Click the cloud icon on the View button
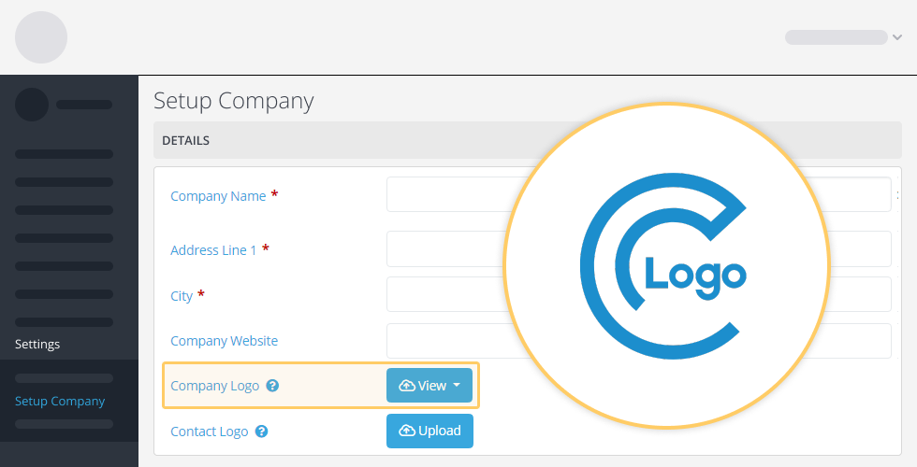Viewport: 917px width, 467px height. [406, 386]
